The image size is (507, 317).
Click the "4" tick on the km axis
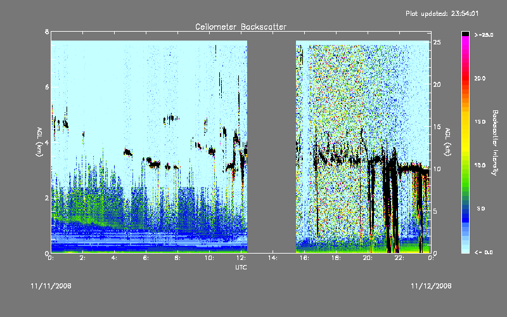tap(47, 142)
